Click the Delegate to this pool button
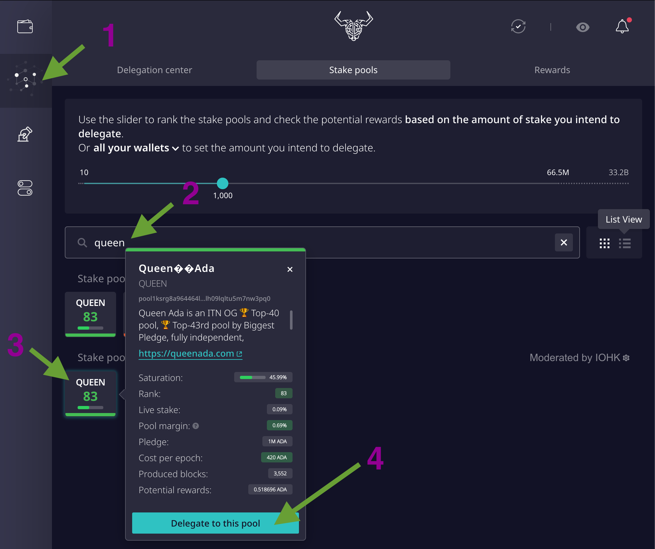655x549 pixels. [x=216, y=523]
